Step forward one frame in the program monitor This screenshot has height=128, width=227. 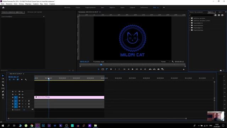pyautogui.click(x=141, y=69)
